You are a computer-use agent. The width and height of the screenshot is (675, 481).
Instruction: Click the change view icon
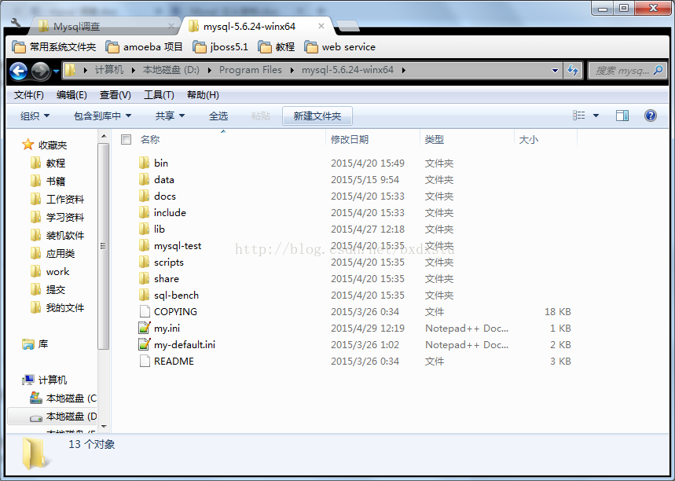point(578,116)
